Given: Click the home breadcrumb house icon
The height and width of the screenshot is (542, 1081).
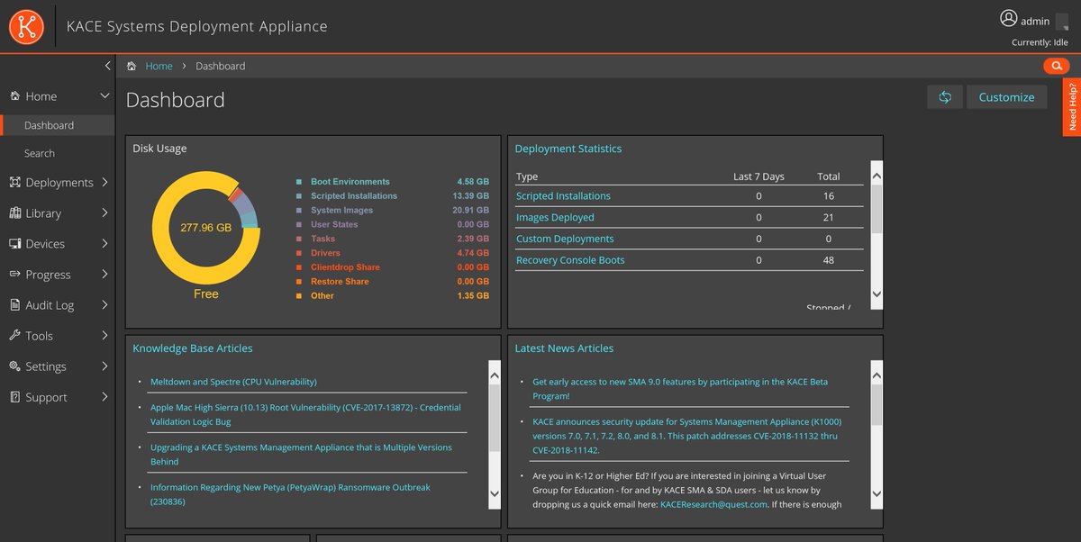Looking at the screenshot, I should [x=132, y=66].
